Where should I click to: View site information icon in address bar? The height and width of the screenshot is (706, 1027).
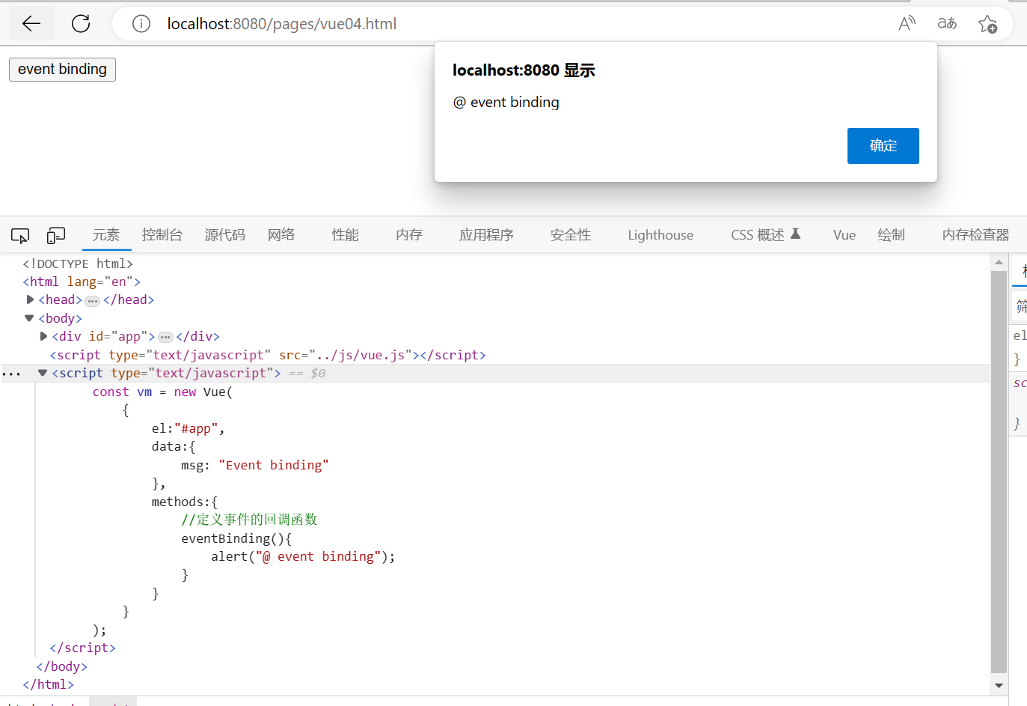point(141,24)
